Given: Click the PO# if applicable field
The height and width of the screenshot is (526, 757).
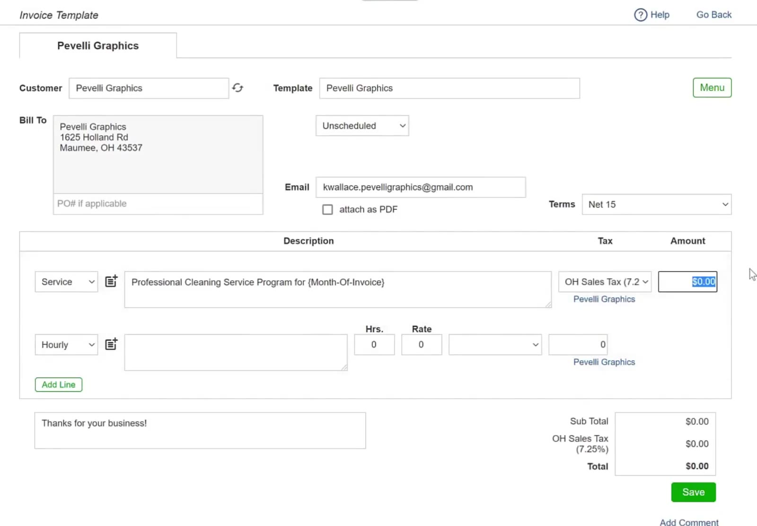Looking at the screenshot, I should [158, 204].
